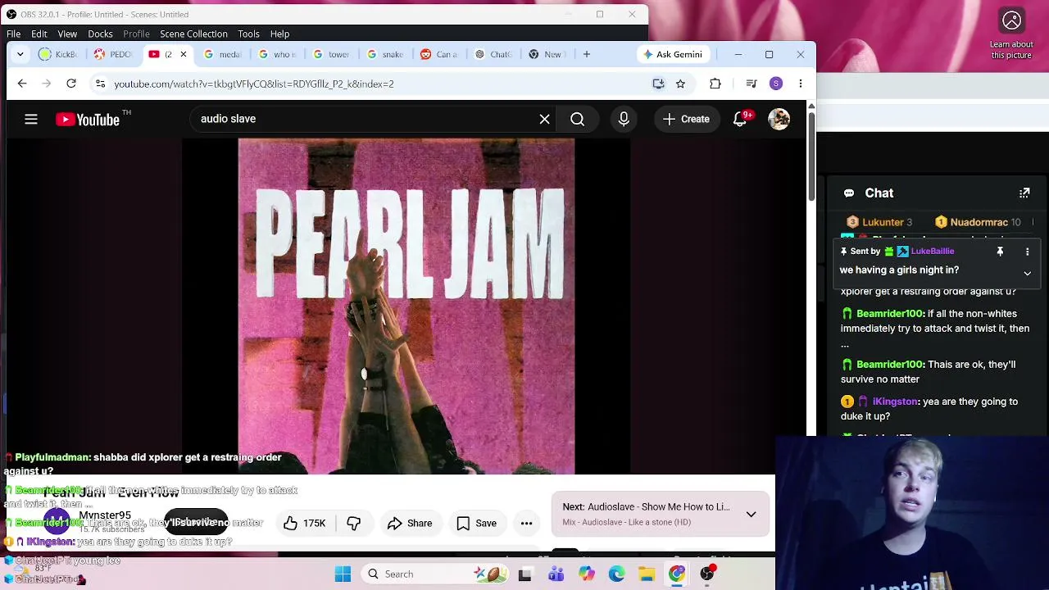Click the Lukunter leaderboard entry
1049x590 pixels.
pos(879,222)
